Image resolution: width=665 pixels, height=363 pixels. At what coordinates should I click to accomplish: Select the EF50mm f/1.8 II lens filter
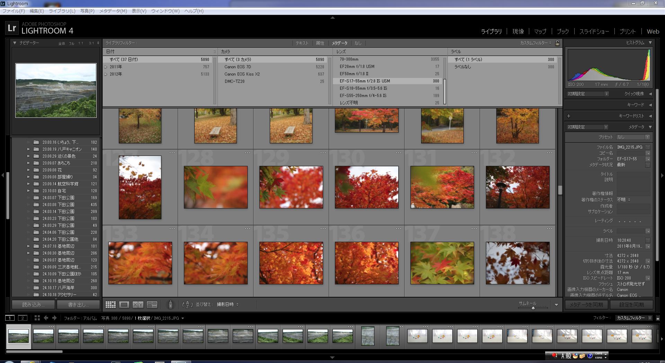coord(354,74)
